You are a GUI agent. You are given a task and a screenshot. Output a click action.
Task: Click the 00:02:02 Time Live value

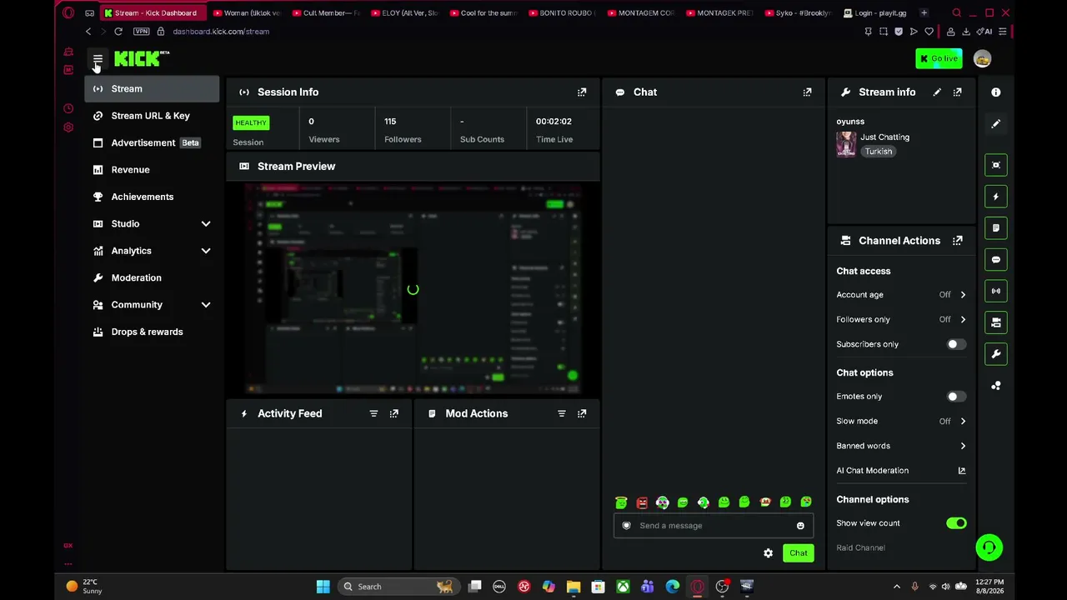[554, 122]
